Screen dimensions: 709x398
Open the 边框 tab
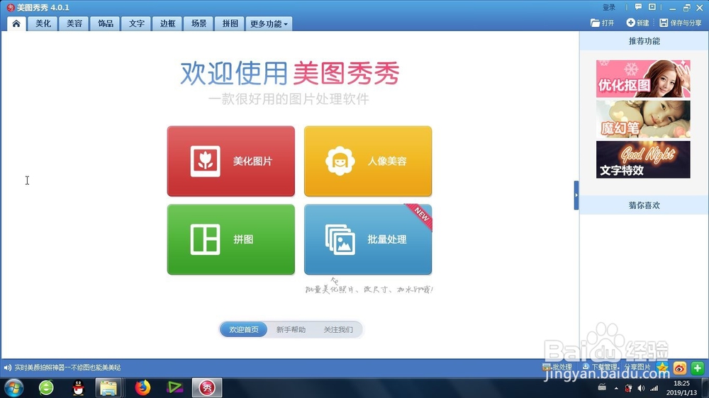(168, 23)
